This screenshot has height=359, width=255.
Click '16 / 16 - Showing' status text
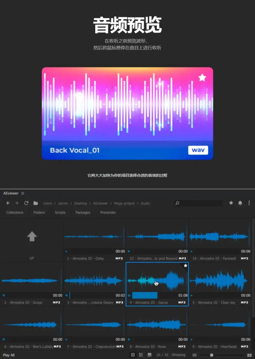(171, 355)
